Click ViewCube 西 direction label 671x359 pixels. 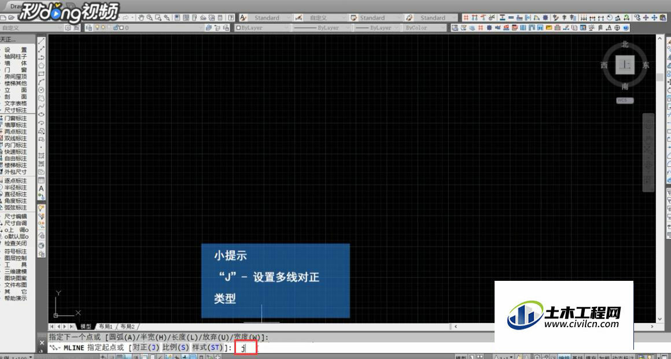604,65
